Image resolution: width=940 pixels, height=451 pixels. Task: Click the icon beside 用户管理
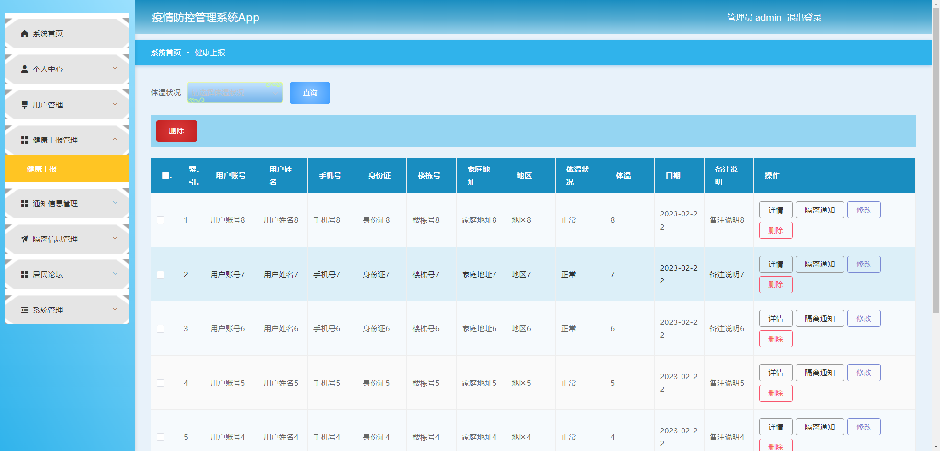[24, 105]
